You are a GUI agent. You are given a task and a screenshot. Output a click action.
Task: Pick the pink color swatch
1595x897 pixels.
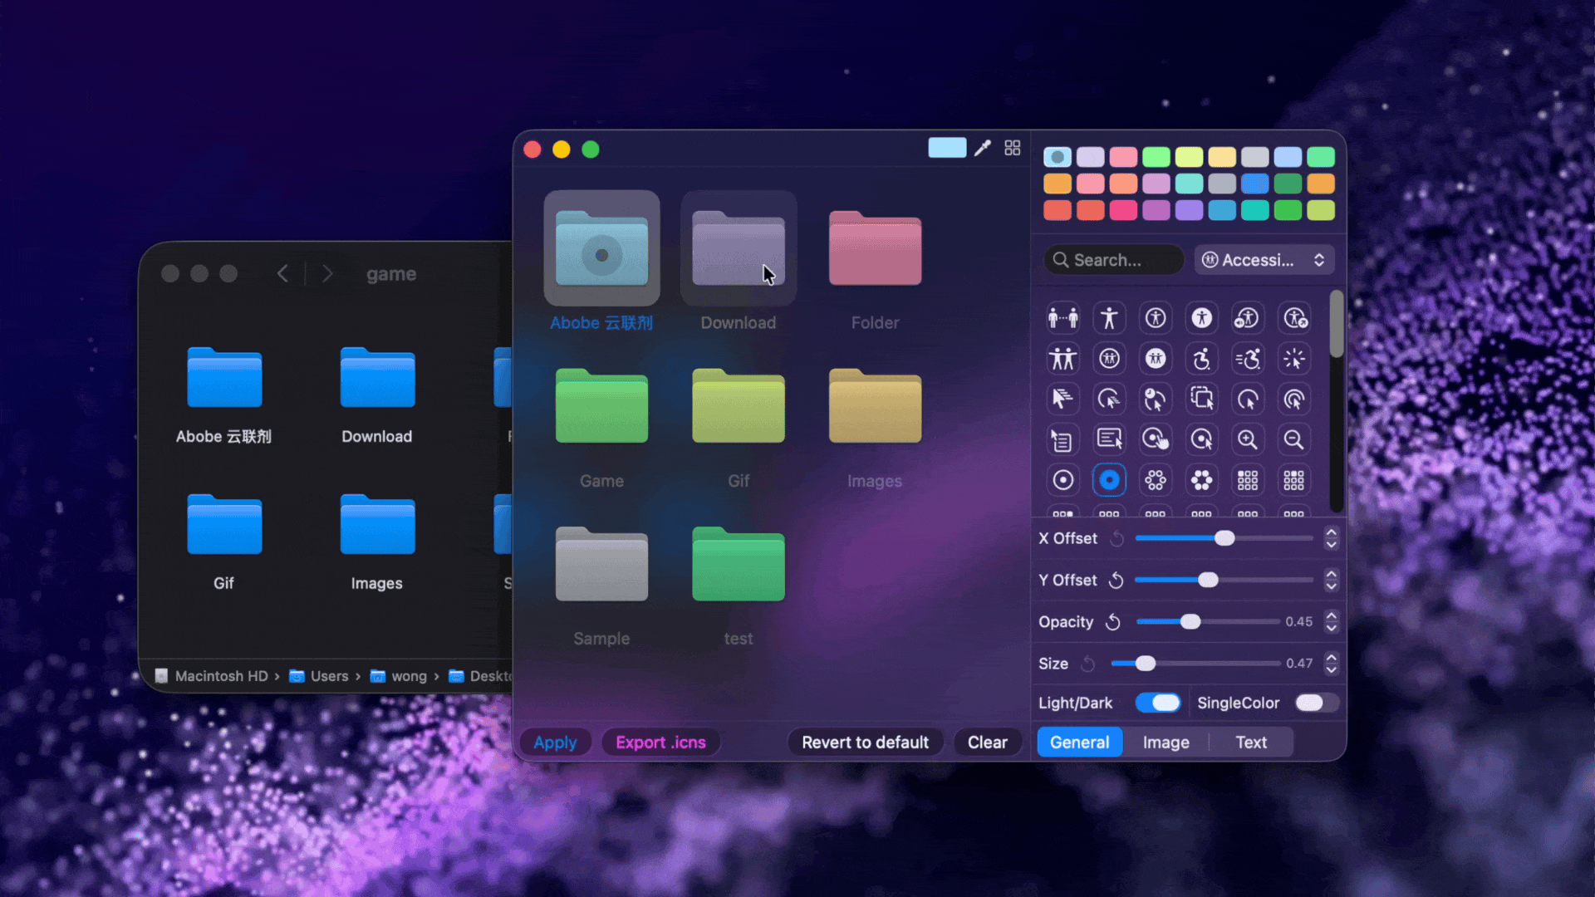(1123, 156)
